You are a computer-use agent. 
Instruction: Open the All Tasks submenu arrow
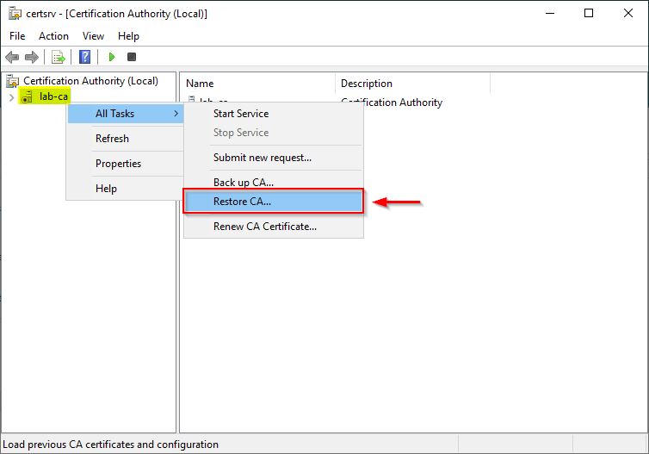point(176,114)
